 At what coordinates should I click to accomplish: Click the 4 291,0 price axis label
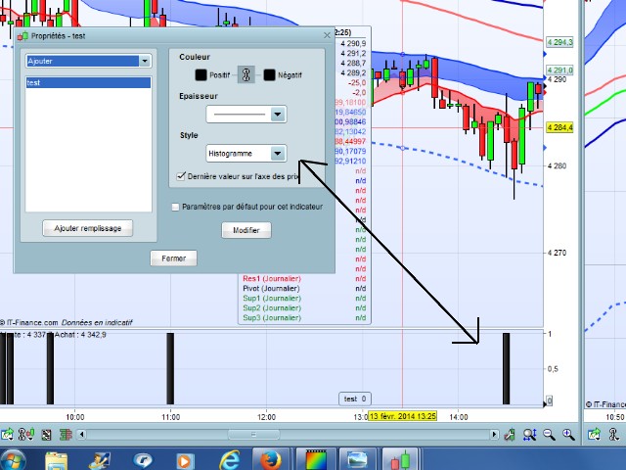559,70
